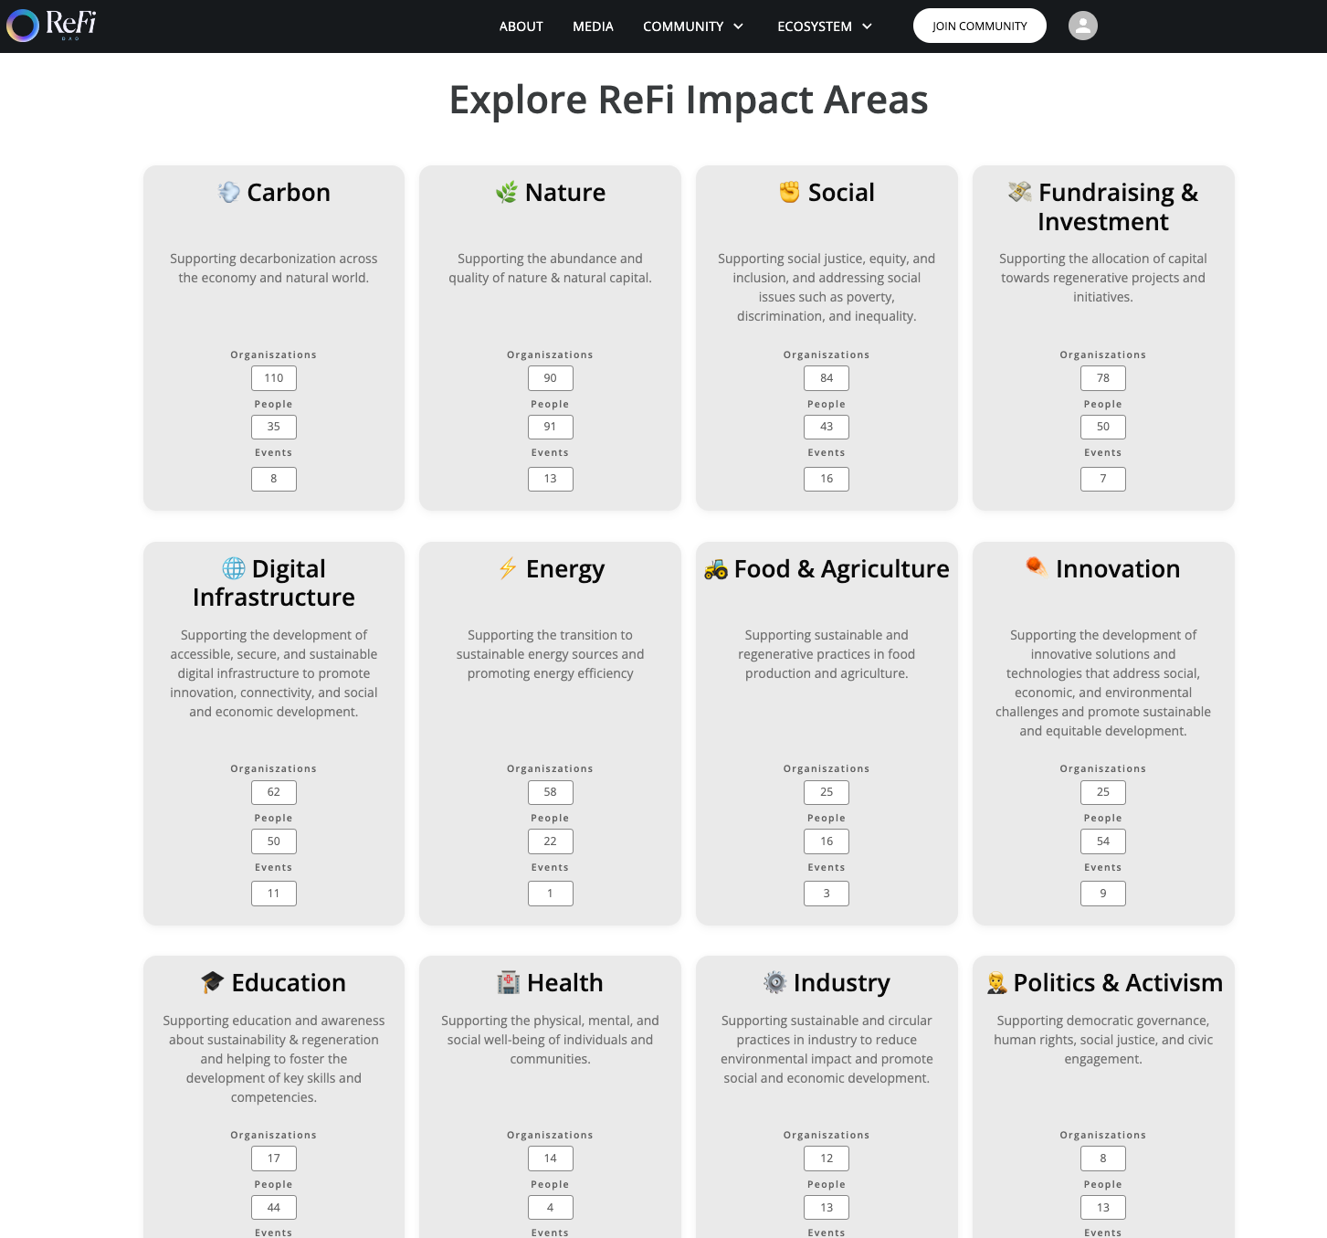Click Carbon organizations count 110
The height and width of the screenshot is (1238, 1327).
(x=274, y=378)
